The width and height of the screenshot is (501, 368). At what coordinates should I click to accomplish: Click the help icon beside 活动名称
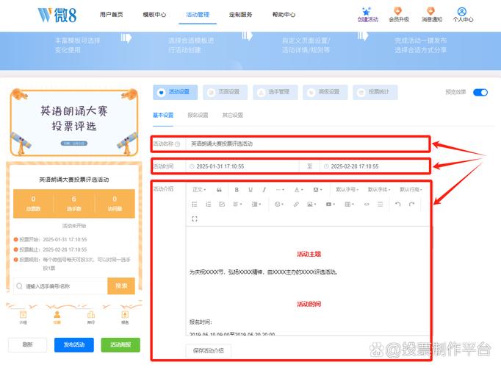[x=178, y=144]
